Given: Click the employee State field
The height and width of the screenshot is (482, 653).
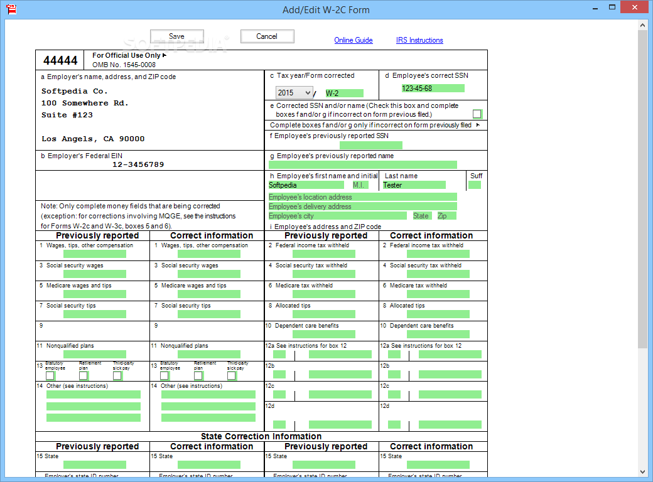Looking at the screenshot, I should pos(422,216).
